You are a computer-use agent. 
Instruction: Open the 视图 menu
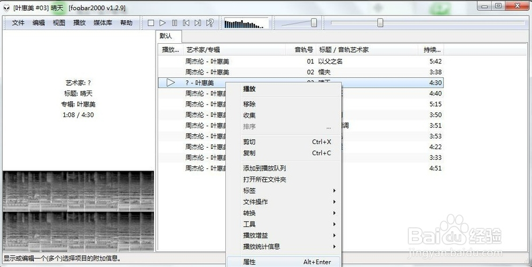(x=59, y=23)
